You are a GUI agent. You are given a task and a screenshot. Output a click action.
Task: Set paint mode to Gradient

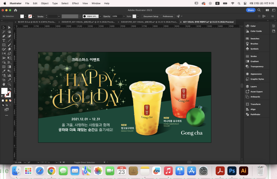(x=7, y=100)
